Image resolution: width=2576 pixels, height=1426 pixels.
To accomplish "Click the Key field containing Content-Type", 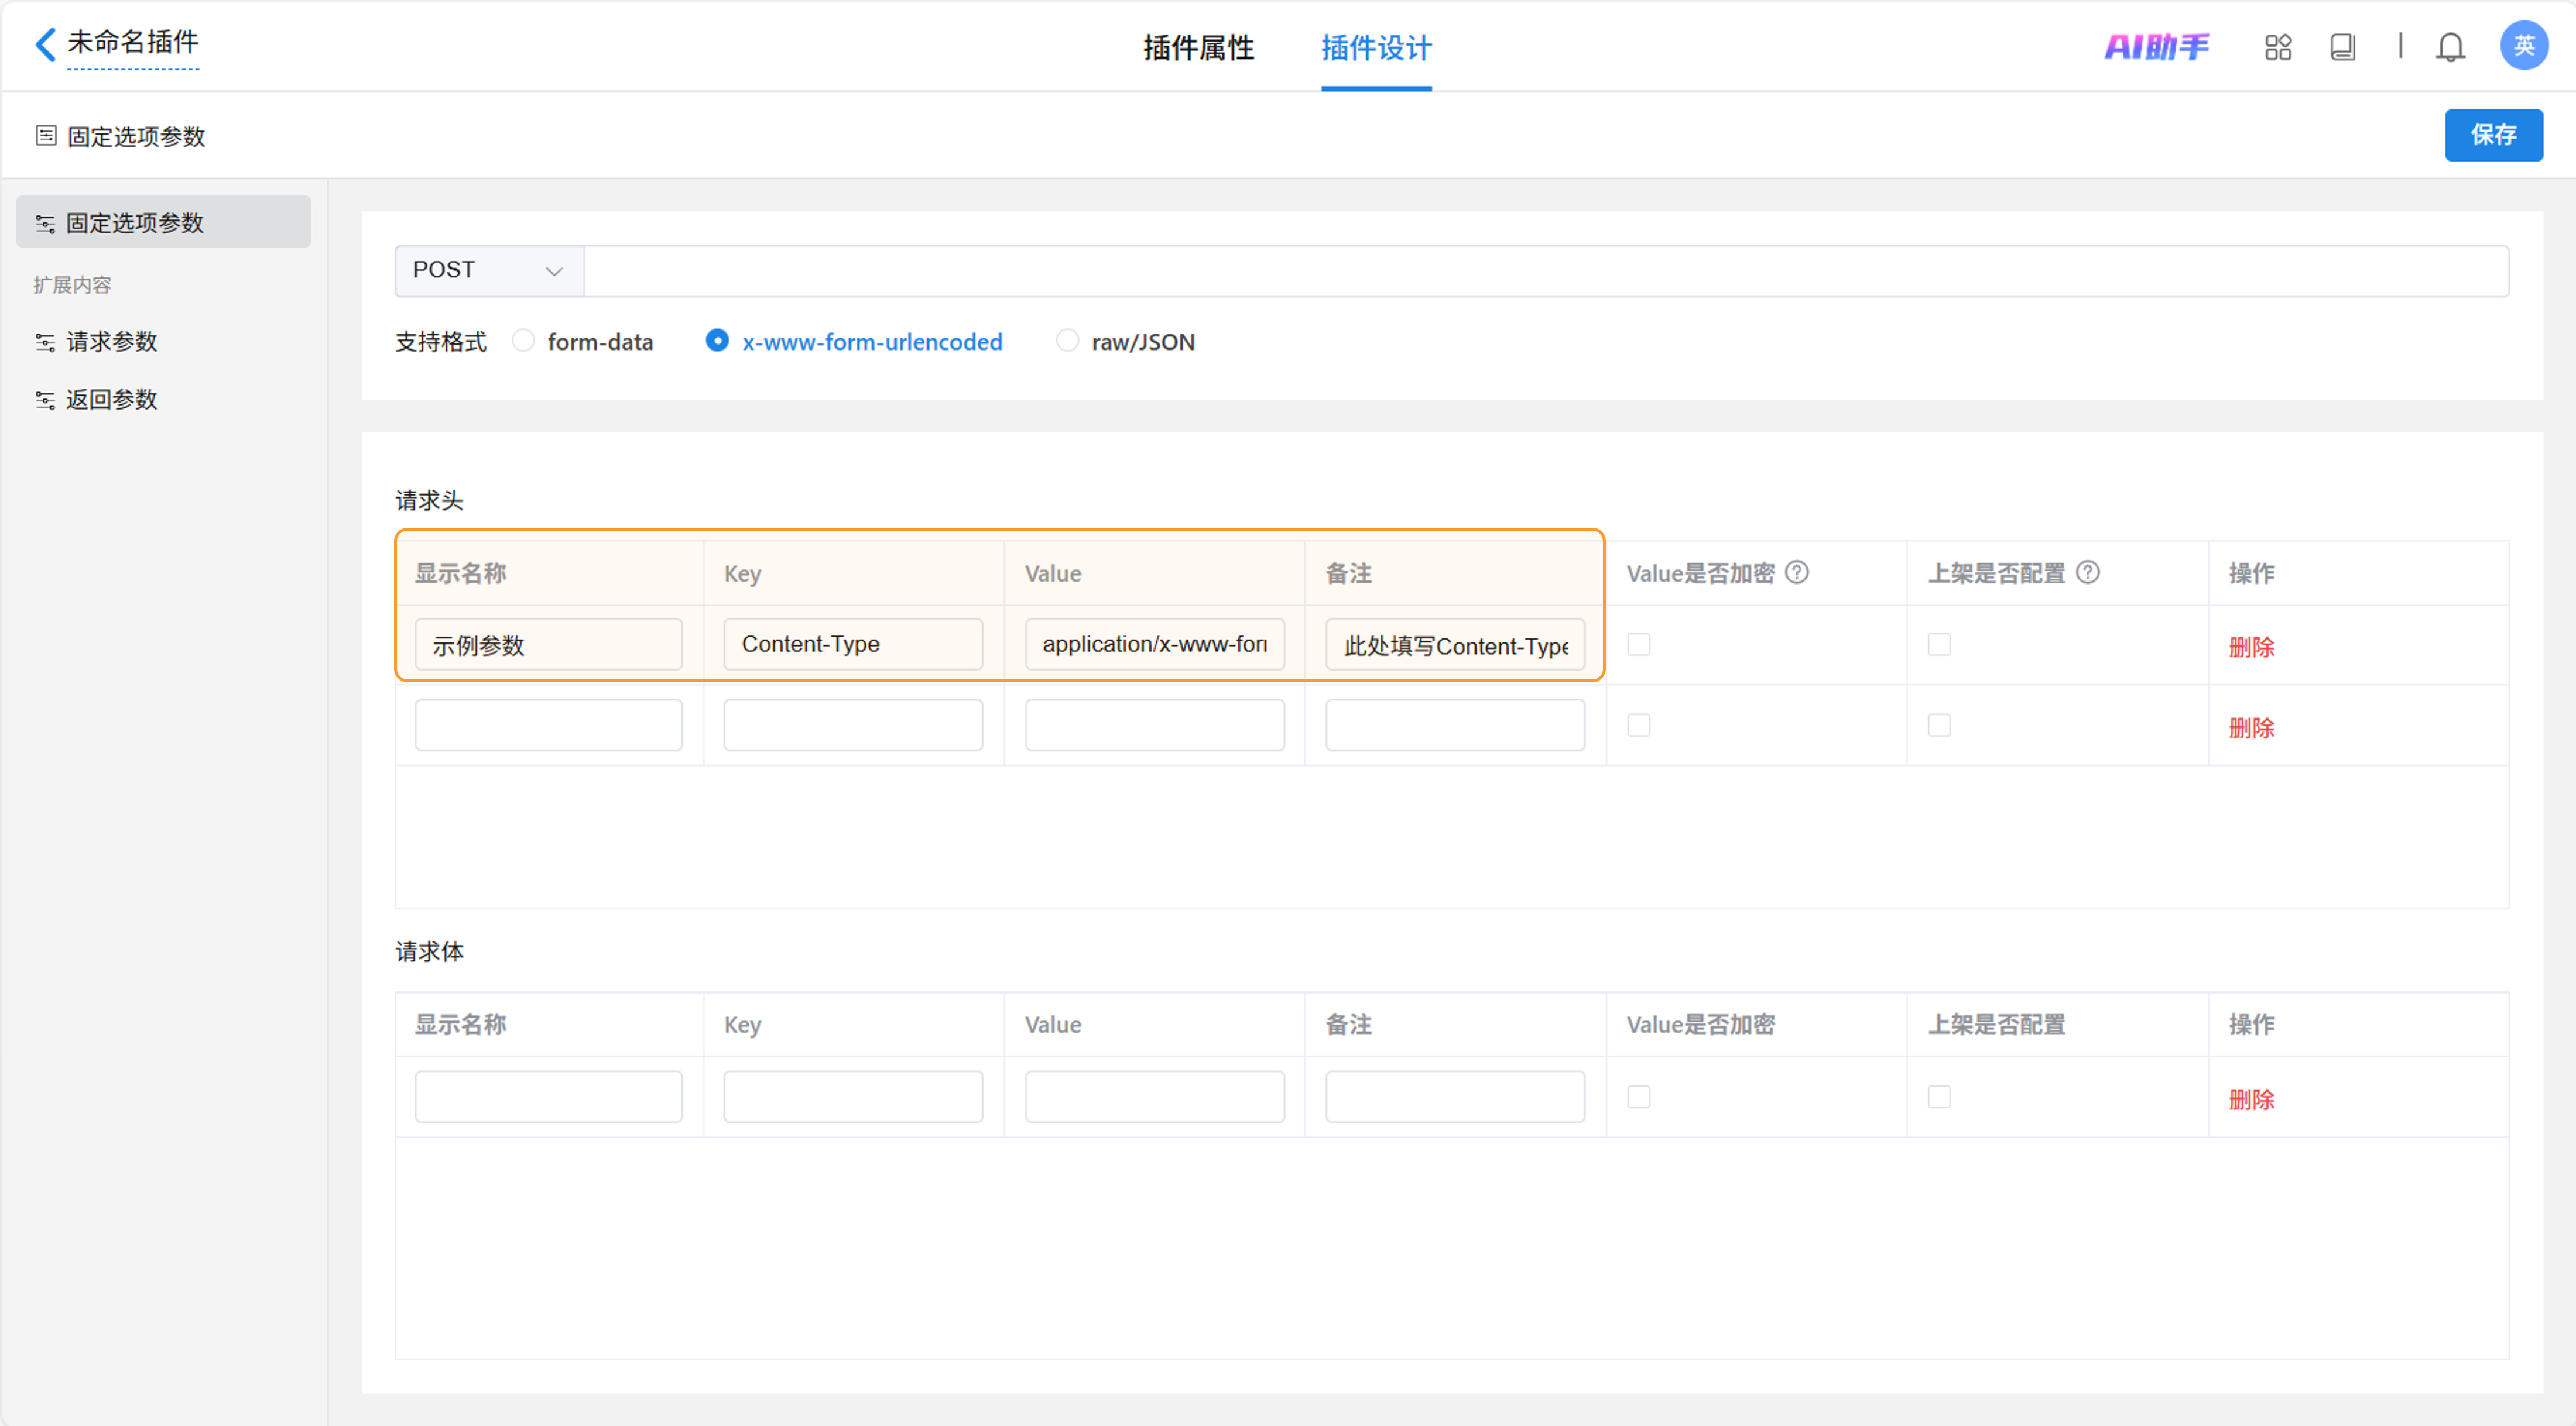I will (852, 645).
